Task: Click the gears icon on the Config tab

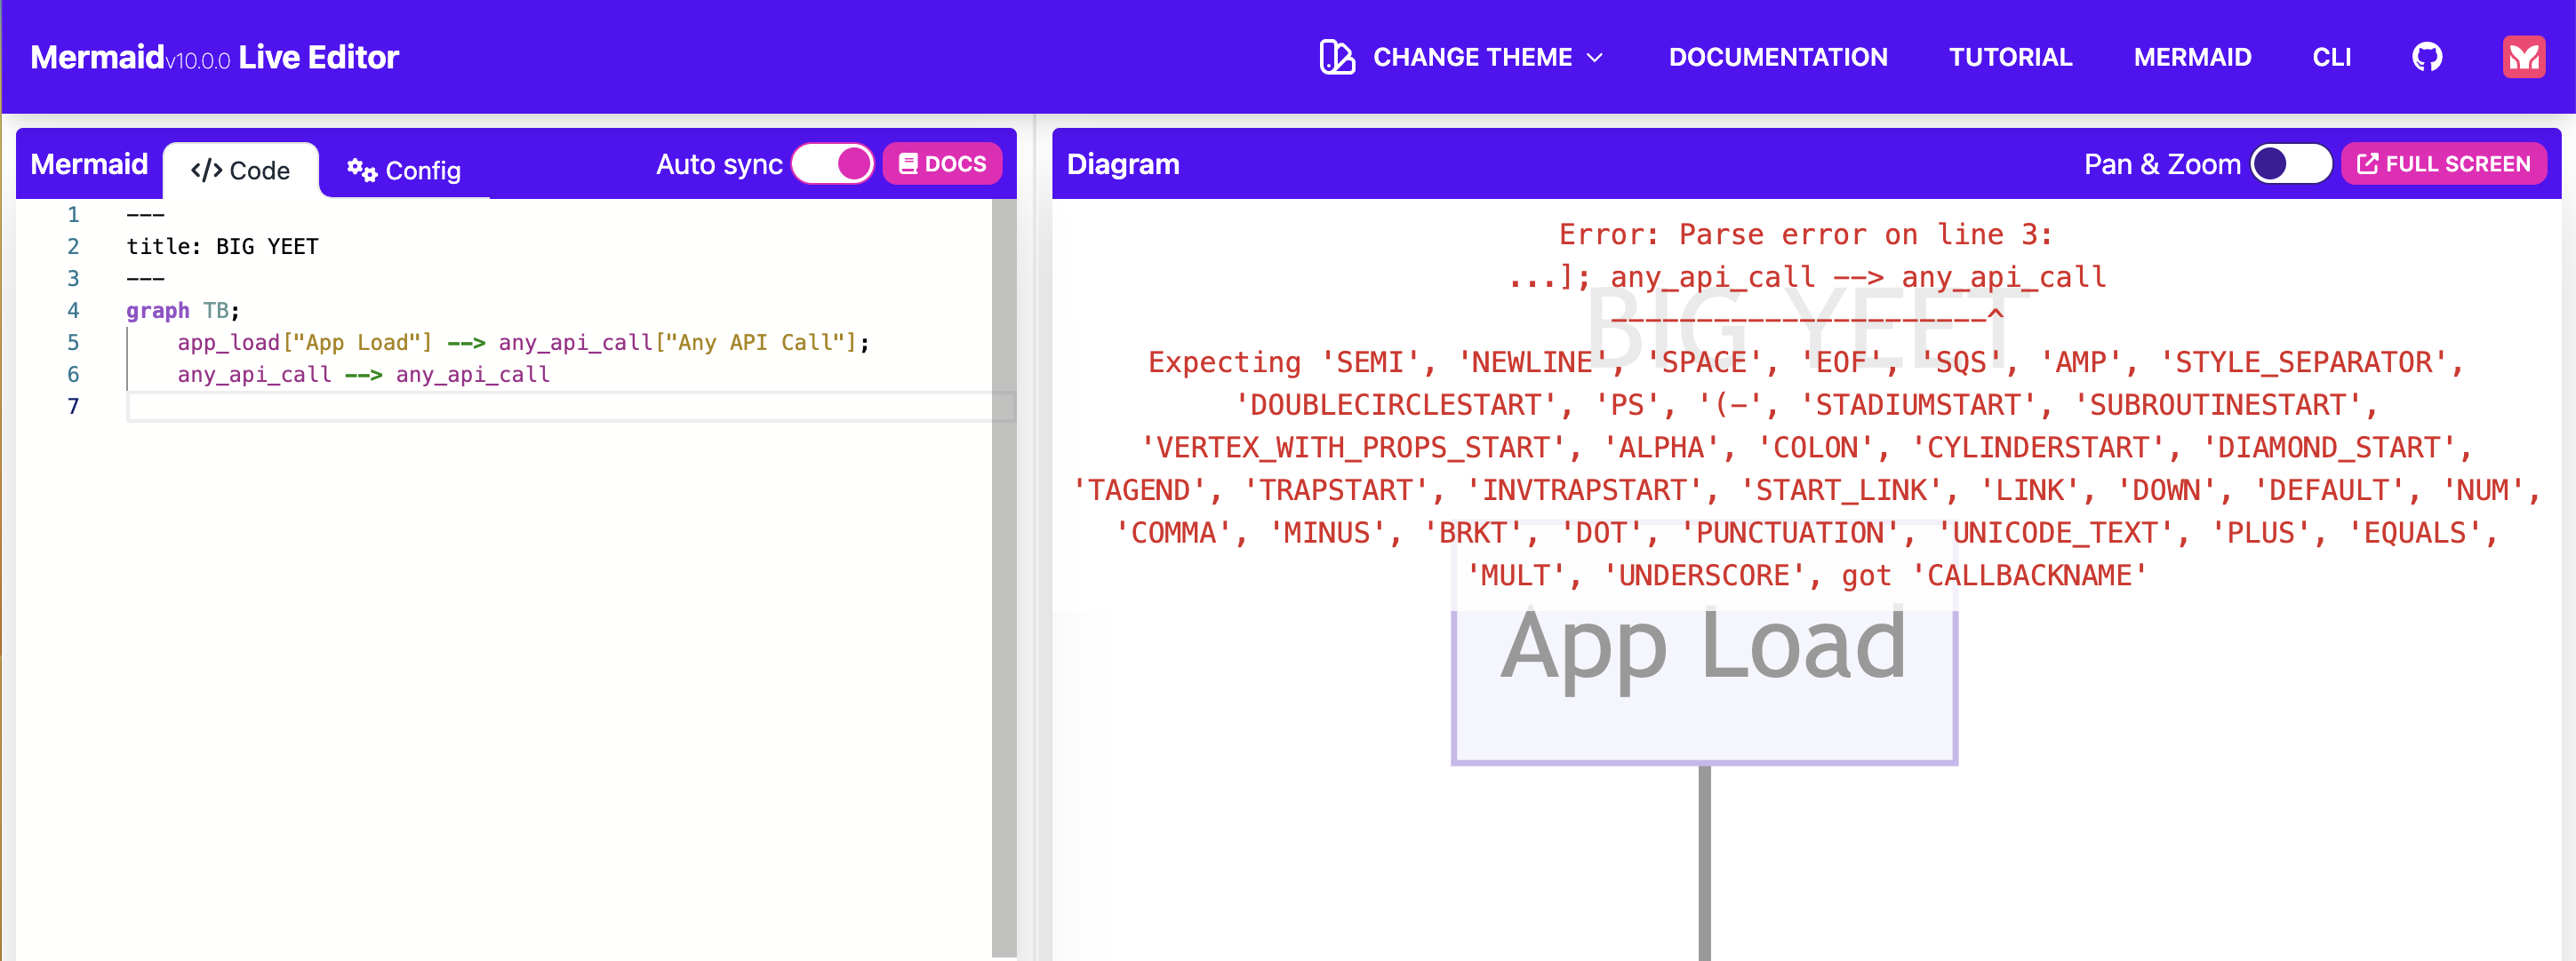Action: coord(361,171)
